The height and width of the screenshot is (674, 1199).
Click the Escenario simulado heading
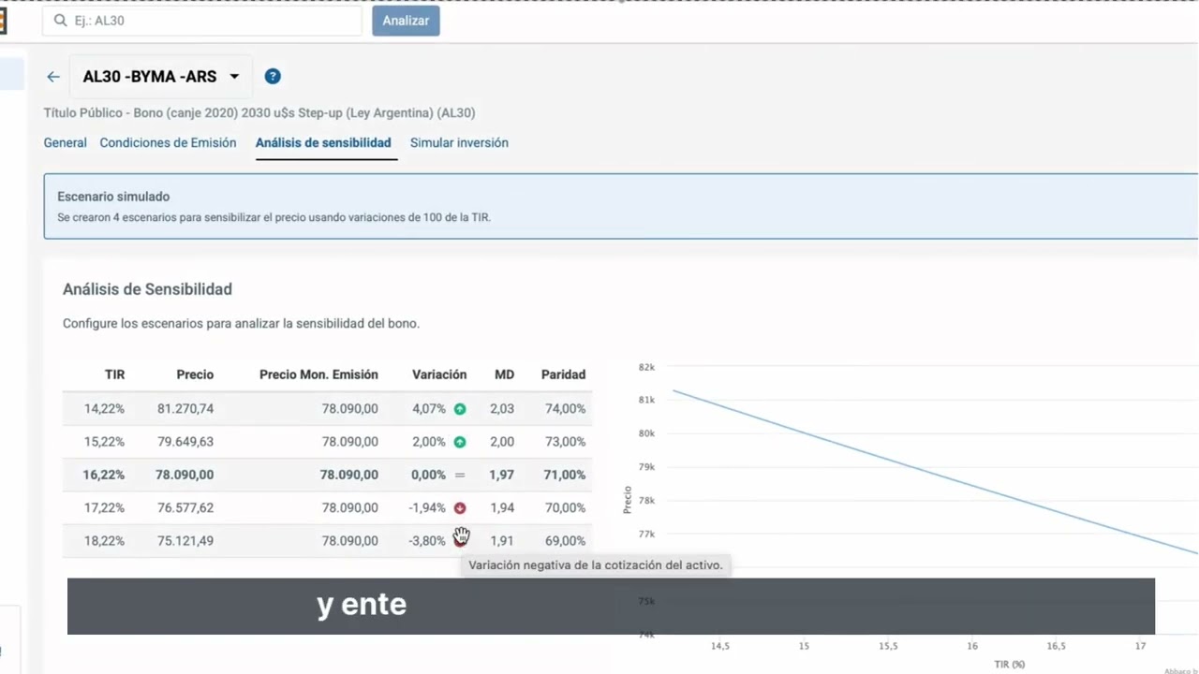(113, 197)
